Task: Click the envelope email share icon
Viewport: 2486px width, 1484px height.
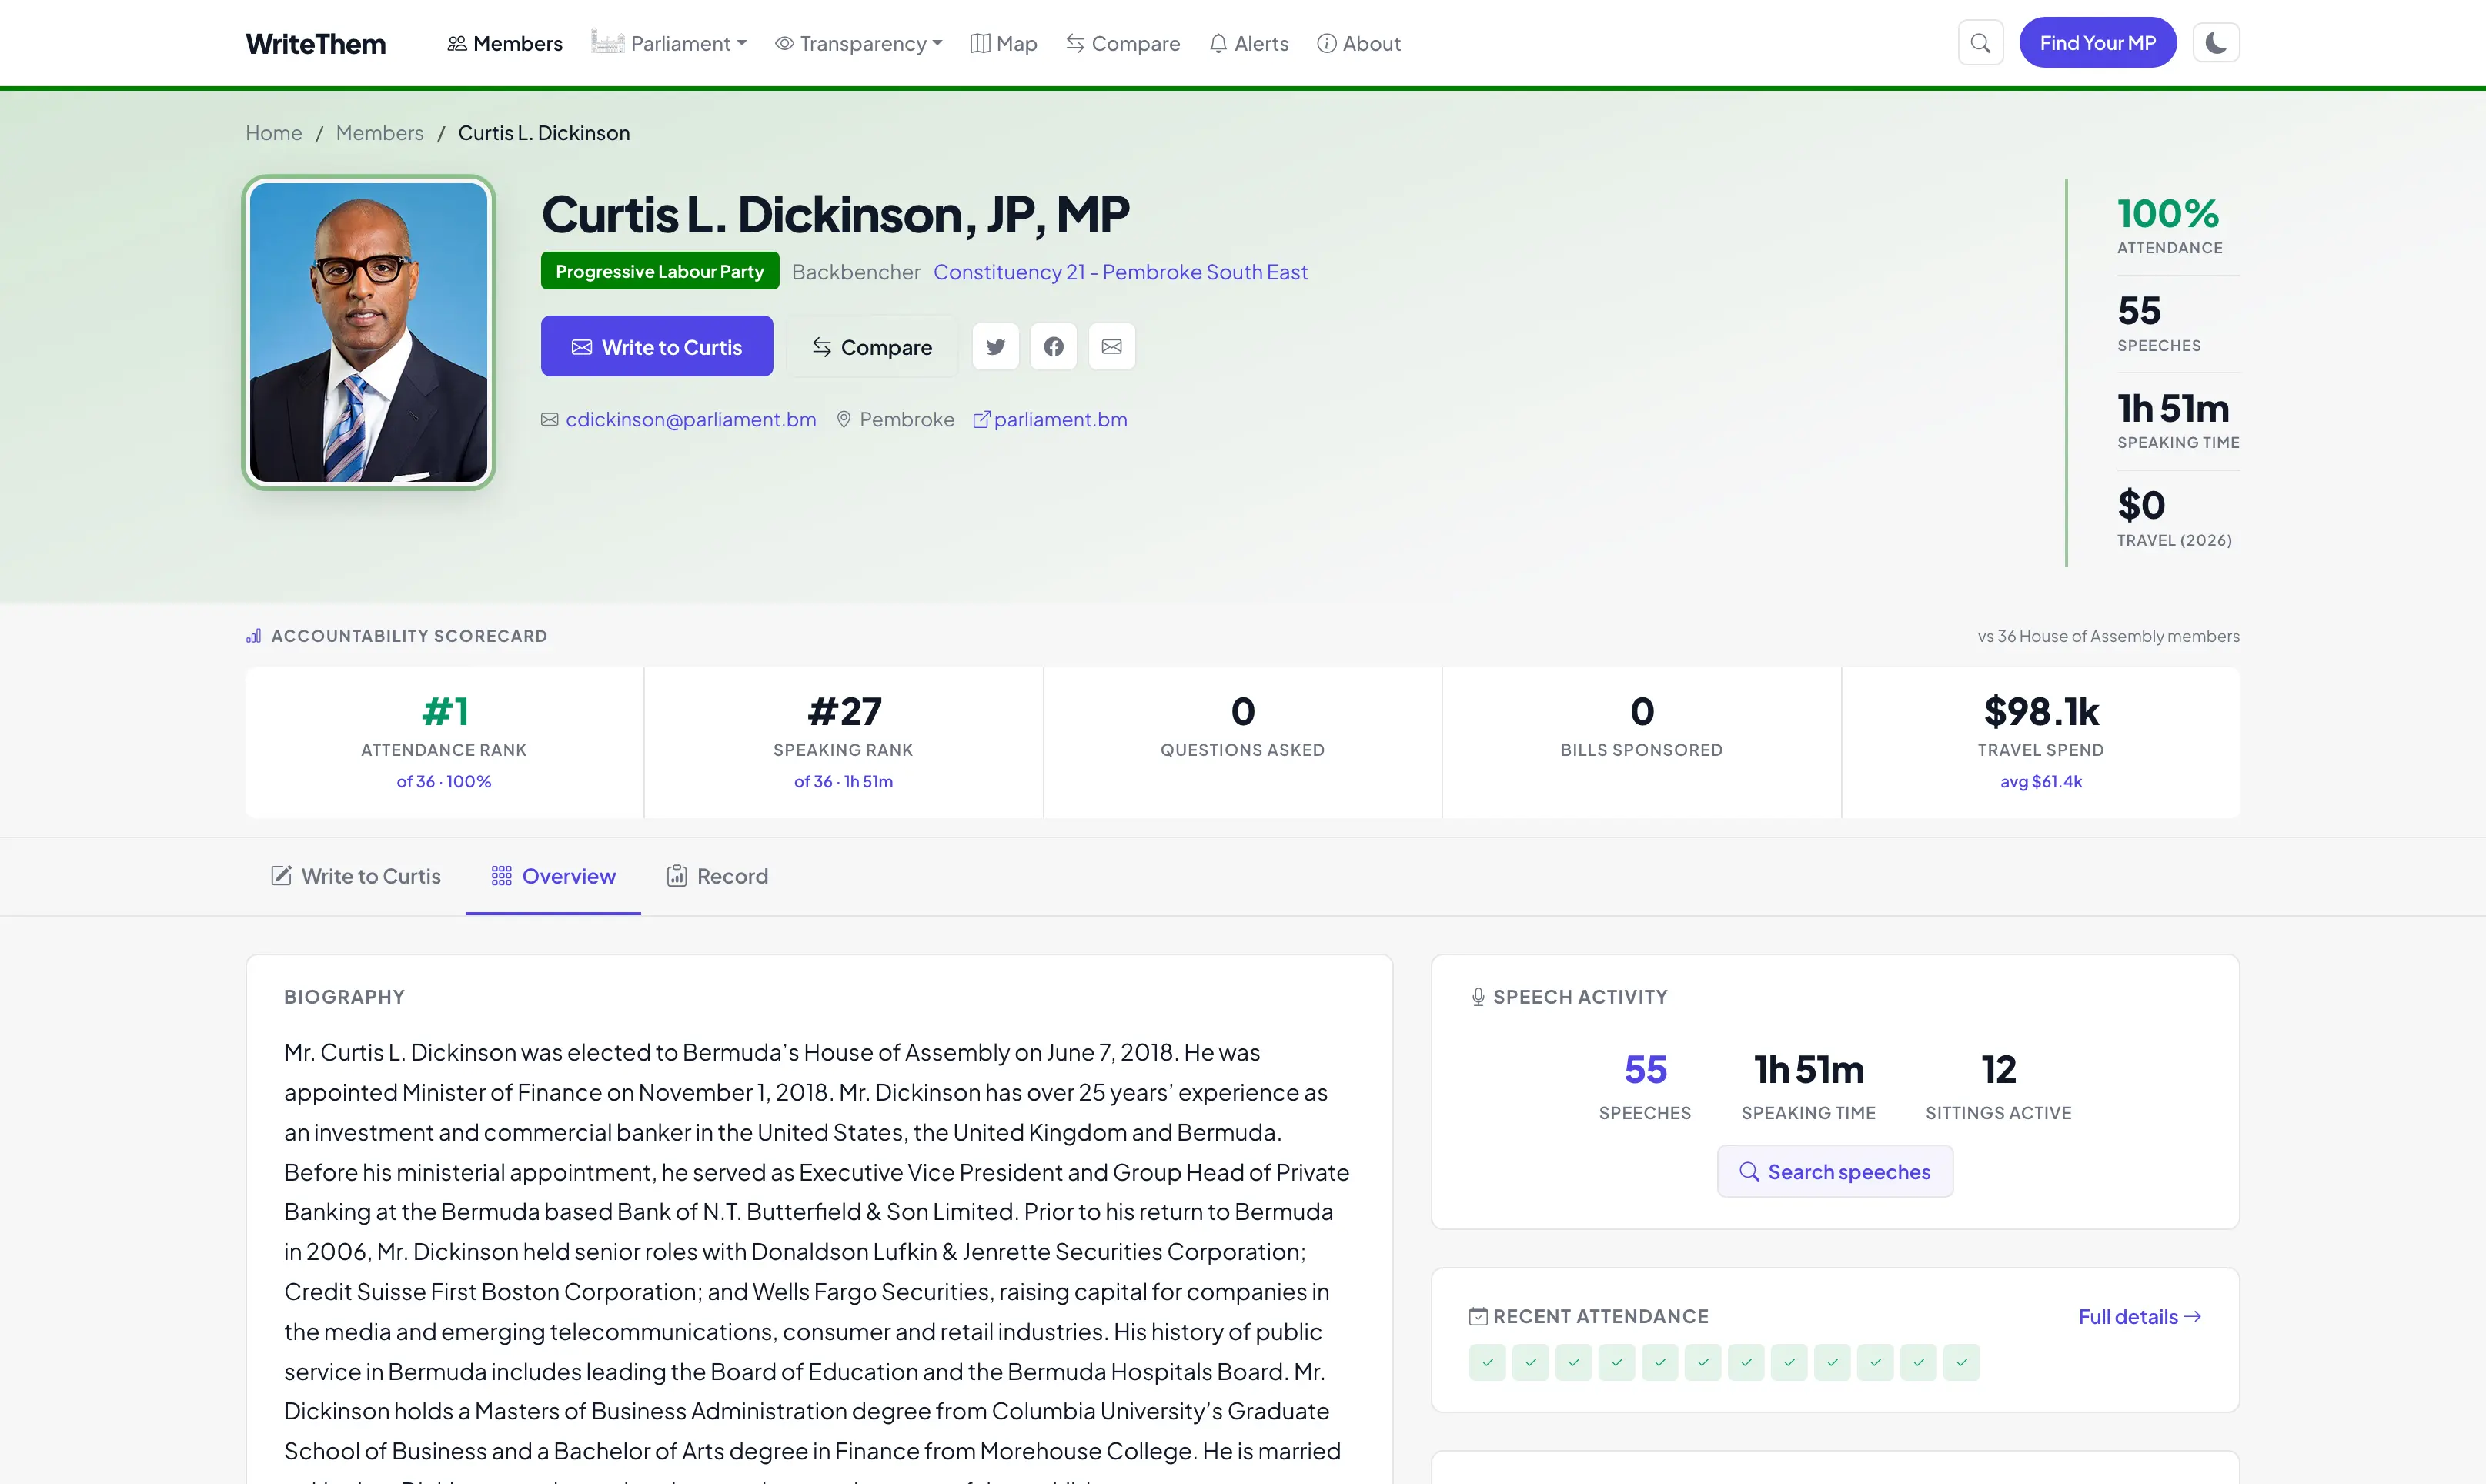Action: click(1111, 347)
